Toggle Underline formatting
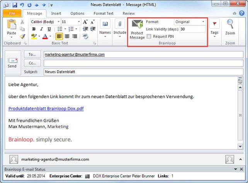The height and width of the screenshot is (183, 248). 49,29
